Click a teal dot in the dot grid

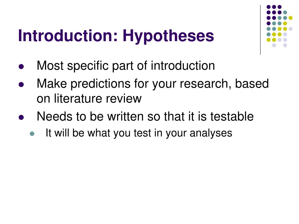285,13
